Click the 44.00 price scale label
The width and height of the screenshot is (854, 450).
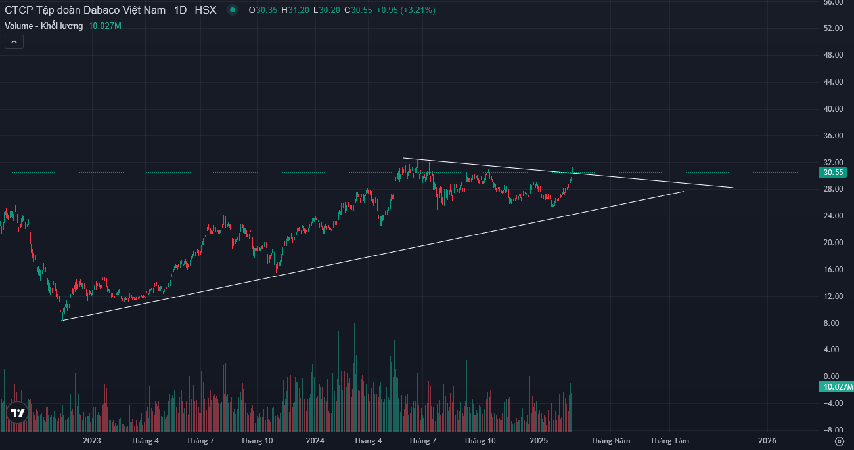(x=833, y=82)
